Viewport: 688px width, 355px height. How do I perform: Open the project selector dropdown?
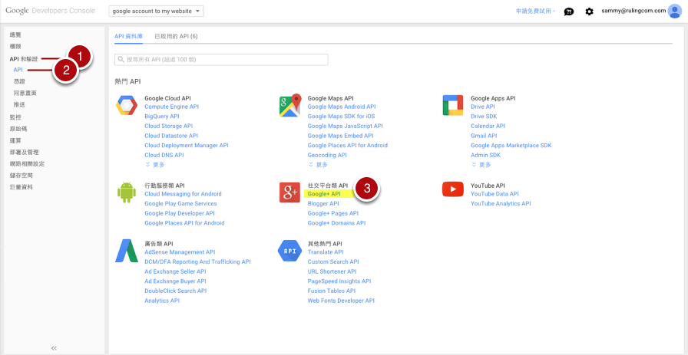coord(156,12)
